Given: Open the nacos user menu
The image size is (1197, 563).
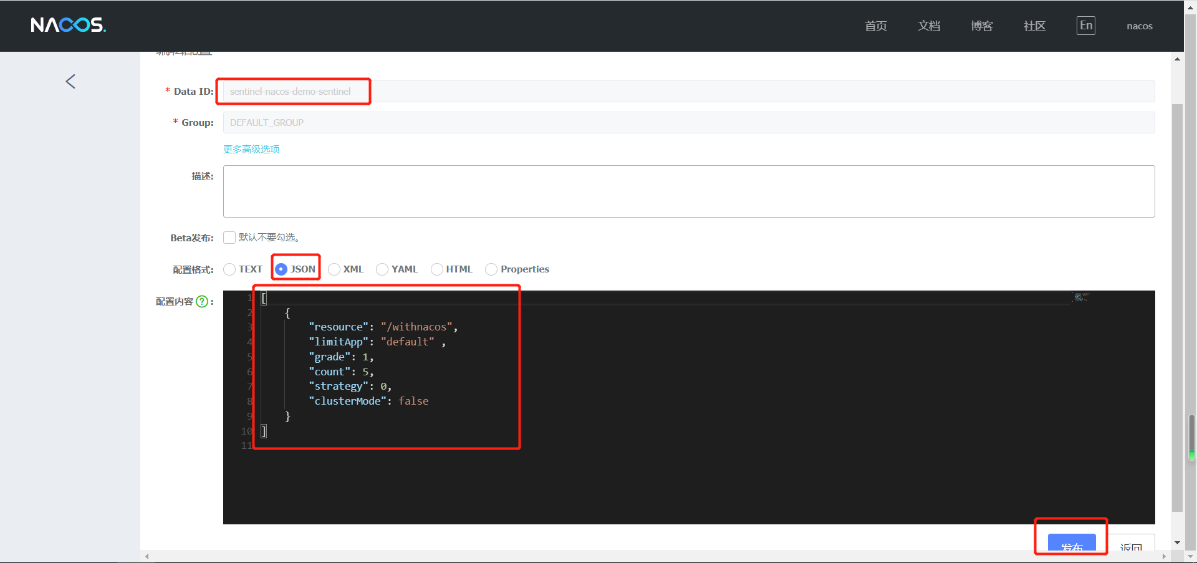Looking at the screenshot, I should coord(1140,26).
